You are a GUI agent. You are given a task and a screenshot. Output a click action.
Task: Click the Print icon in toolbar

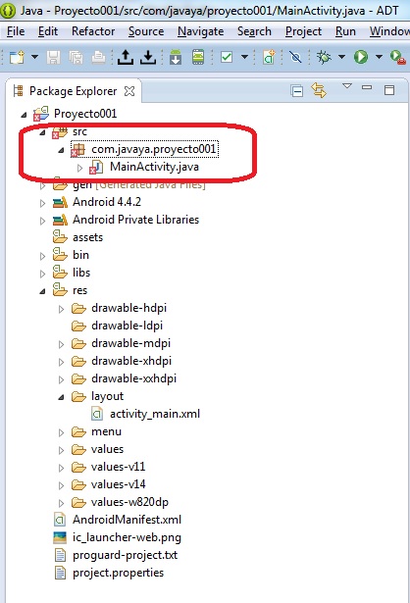tap(98, 58)
